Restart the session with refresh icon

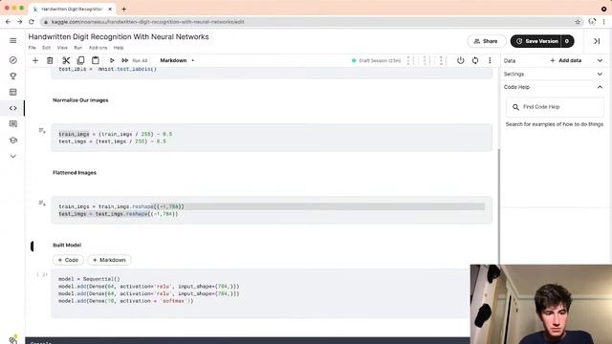pos(475,60)
